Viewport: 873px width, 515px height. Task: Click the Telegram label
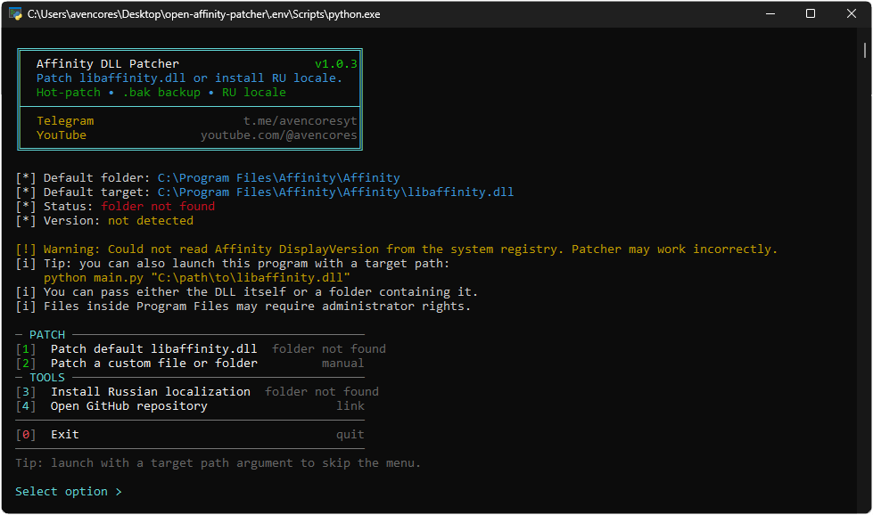pyautogui.click(x=65, y=121)
